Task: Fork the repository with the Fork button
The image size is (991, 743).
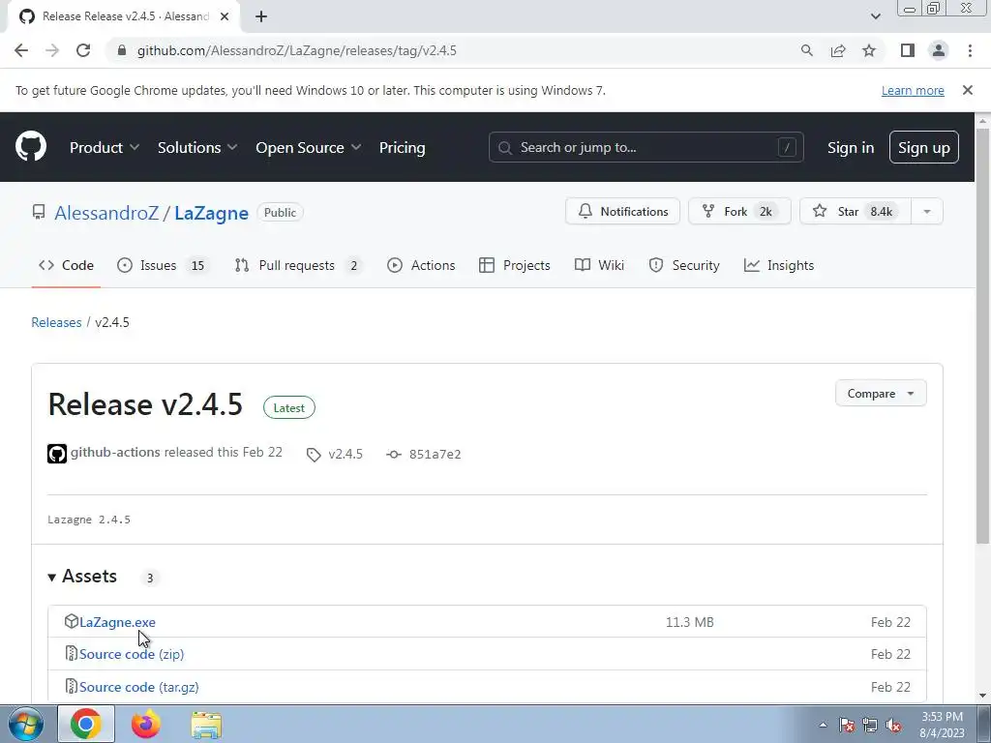Action: tap(739, 212)
